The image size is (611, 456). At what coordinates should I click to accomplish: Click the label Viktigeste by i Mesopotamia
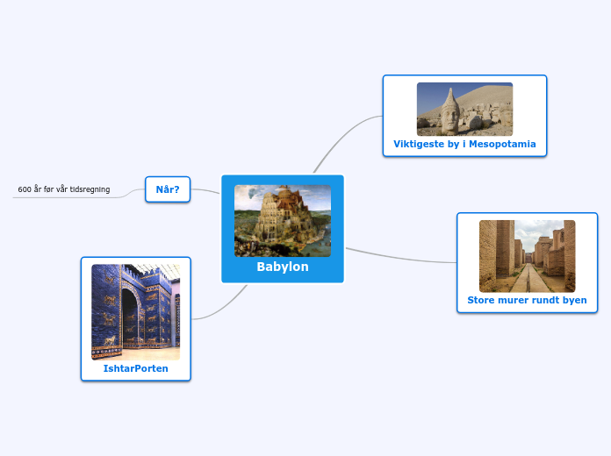(464, 144)
